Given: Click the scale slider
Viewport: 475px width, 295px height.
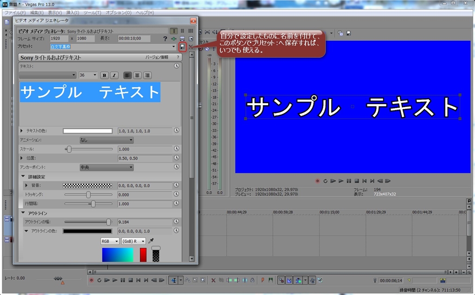Looking at the screenshot, I should point(89,149).
